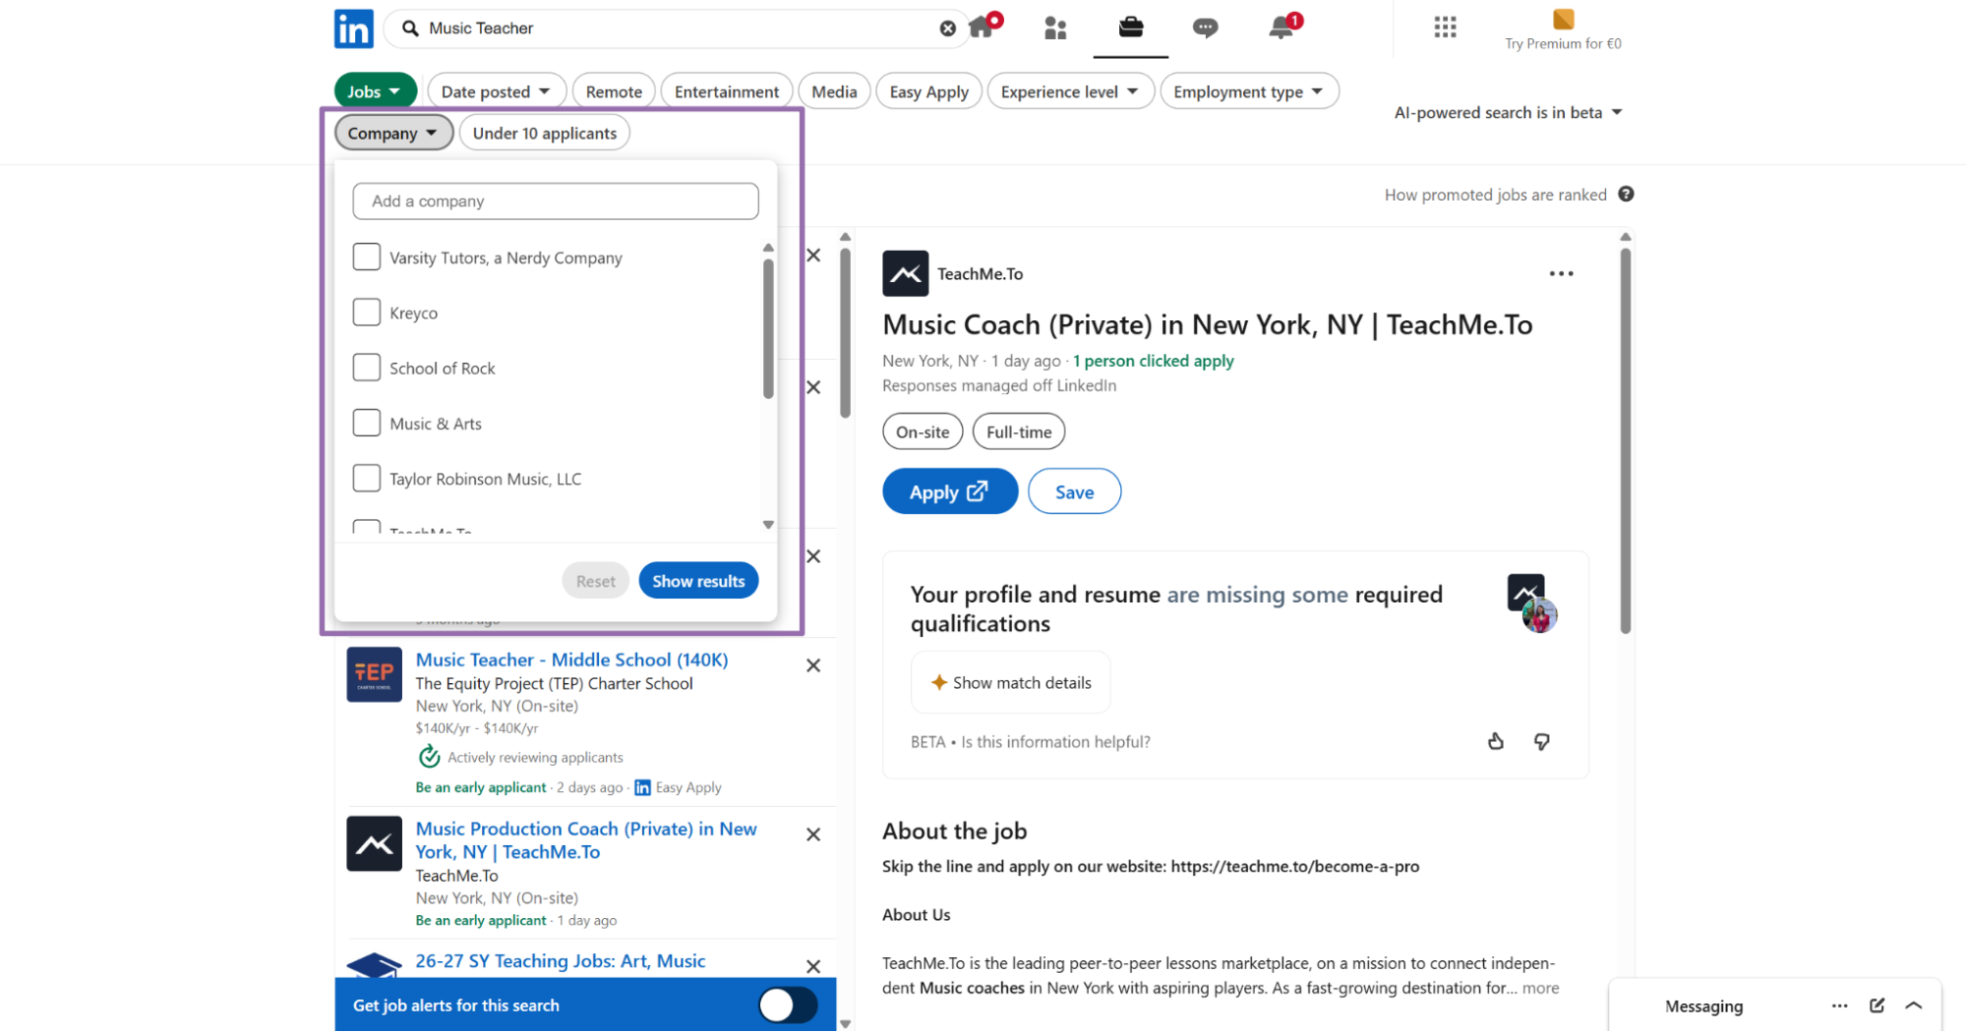
Task: Open the My Network people icon
Action: [1055, 28]
